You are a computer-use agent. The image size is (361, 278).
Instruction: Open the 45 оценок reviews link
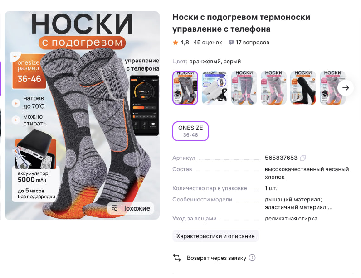point(208,43)
